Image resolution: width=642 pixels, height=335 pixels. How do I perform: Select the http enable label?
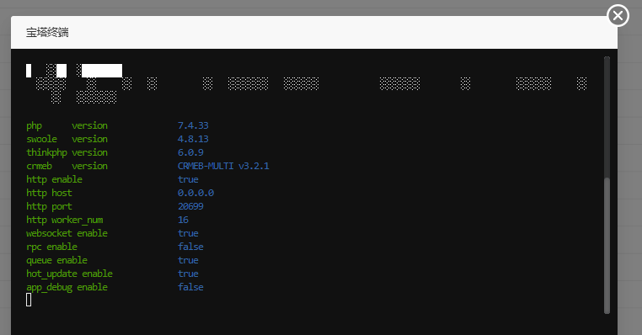coord(54,179)
